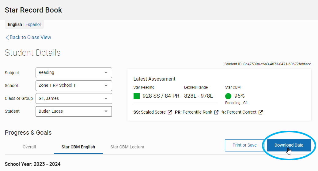Click the Lexile range 828L - 978L
318x171 pixels.
point(199,96)
